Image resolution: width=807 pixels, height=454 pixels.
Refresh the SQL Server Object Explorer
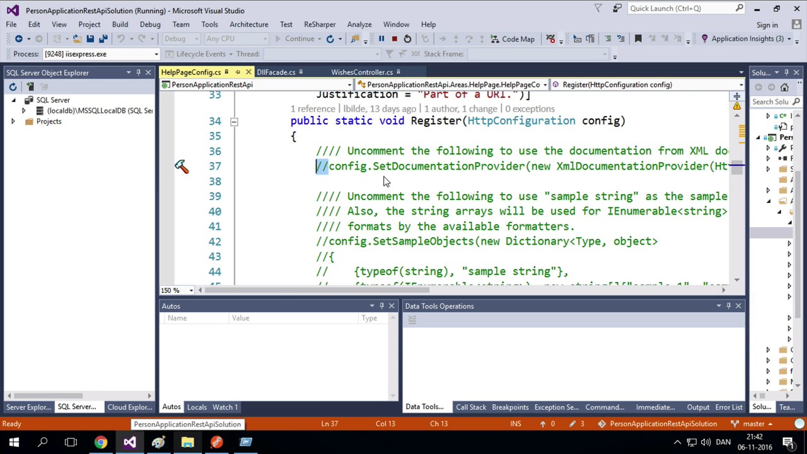click(x=13, y=86)
